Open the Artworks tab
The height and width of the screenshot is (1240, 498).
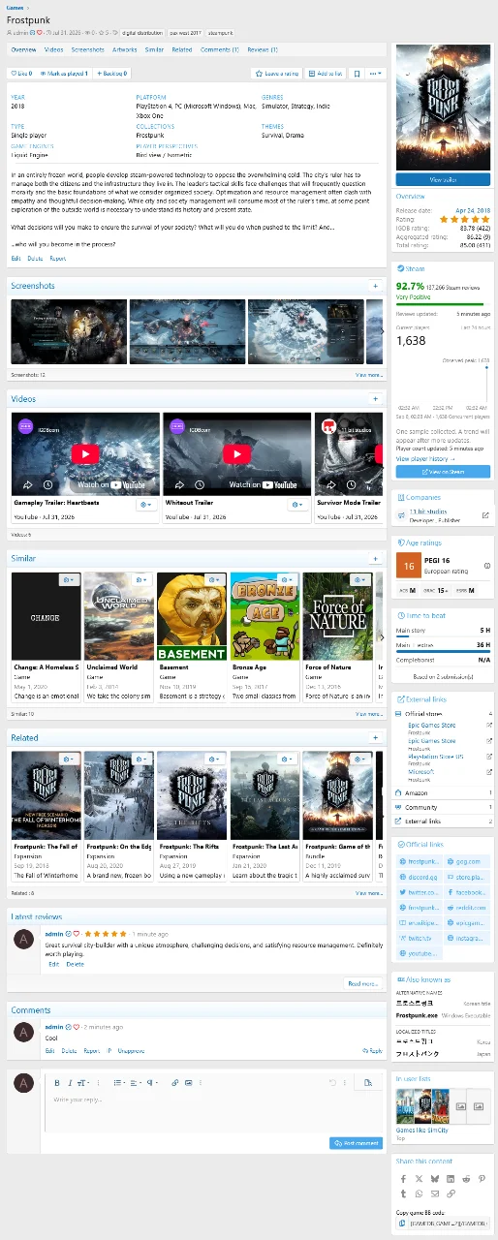124,49
